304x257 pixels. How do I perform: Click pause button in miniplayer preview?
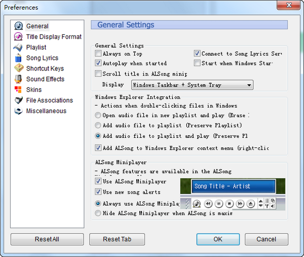click(x=218, y=204)
